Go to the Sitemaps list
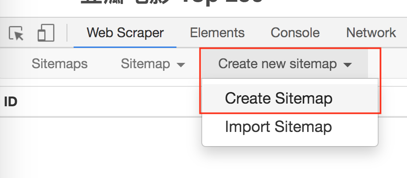Image resolution: width=407 pixels, height=178 pixels. coord(59,64)
